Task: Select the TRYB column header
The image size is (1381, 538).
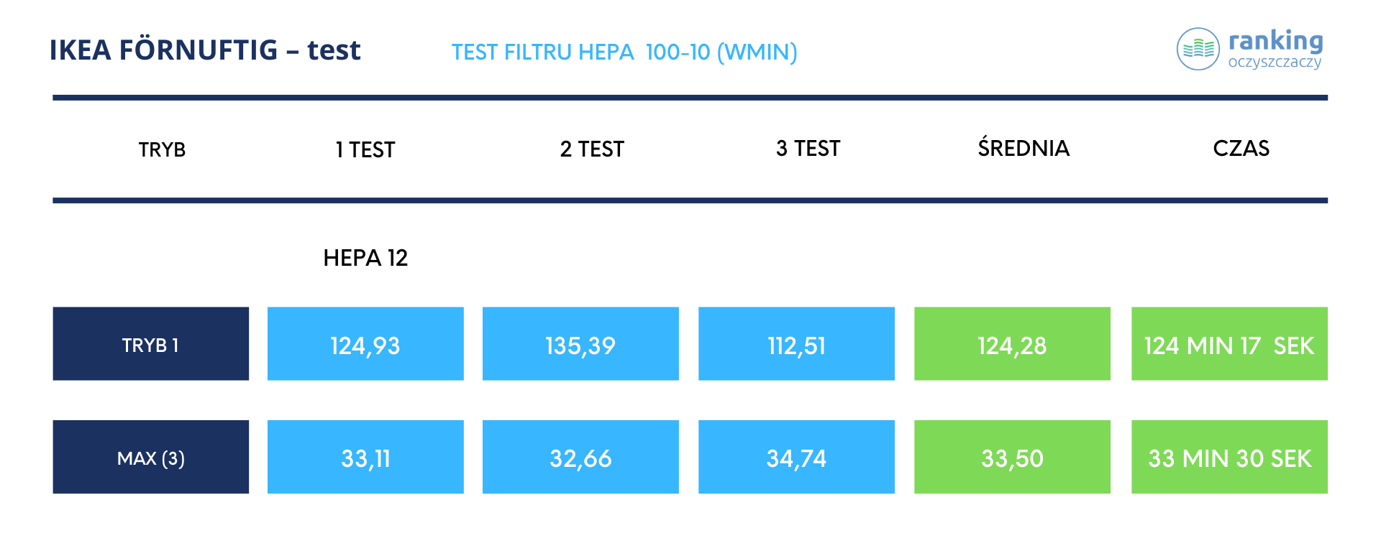Action: pos(162,149)
